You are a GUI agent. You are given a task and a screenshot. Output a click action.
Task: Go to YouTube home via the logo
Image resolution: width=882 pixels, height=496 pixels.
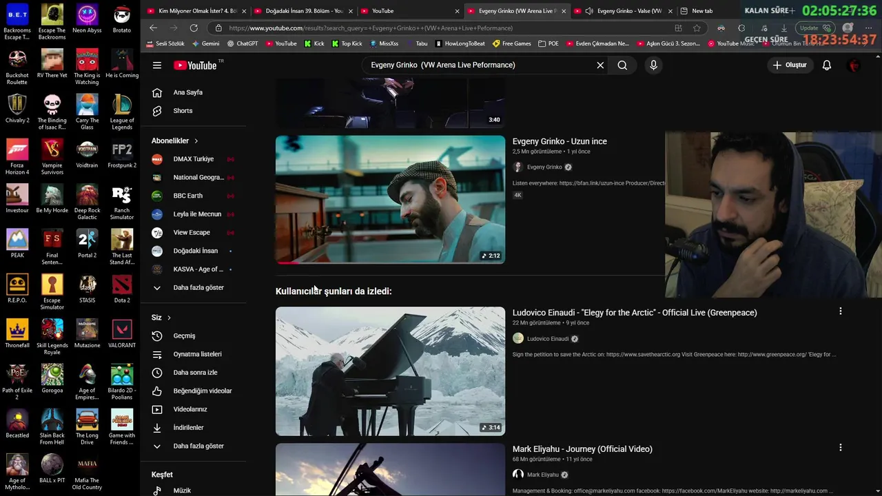[x=195, y=65]
